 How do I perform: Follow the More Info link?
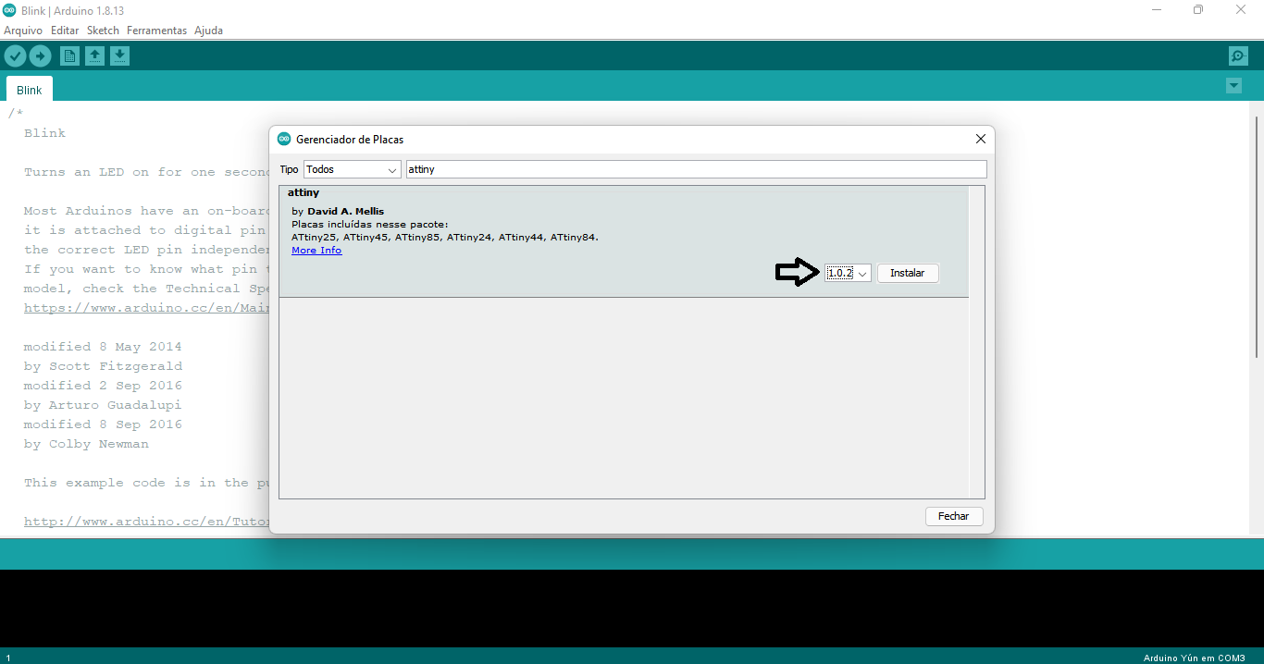[x=316, y=251]
